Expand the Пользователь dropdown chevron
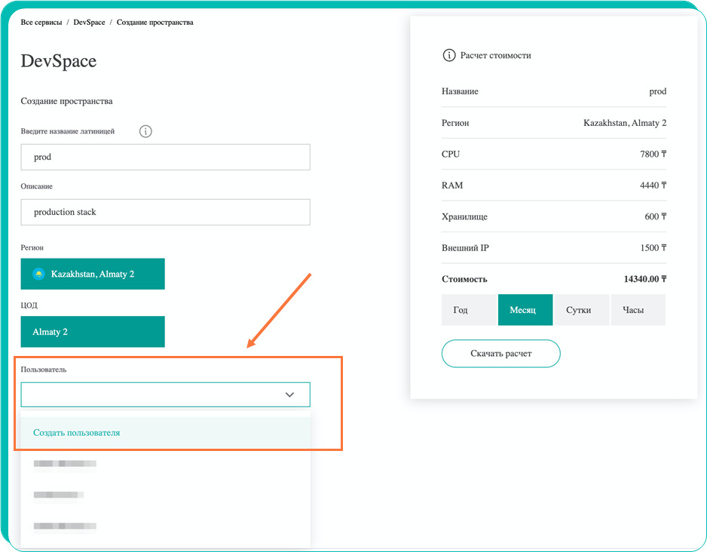Viewport: 707px width, 552px height. coord(289,394)
